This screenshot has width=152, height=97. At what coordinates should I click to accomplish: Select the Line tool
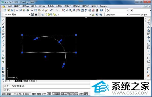point(3,20)
